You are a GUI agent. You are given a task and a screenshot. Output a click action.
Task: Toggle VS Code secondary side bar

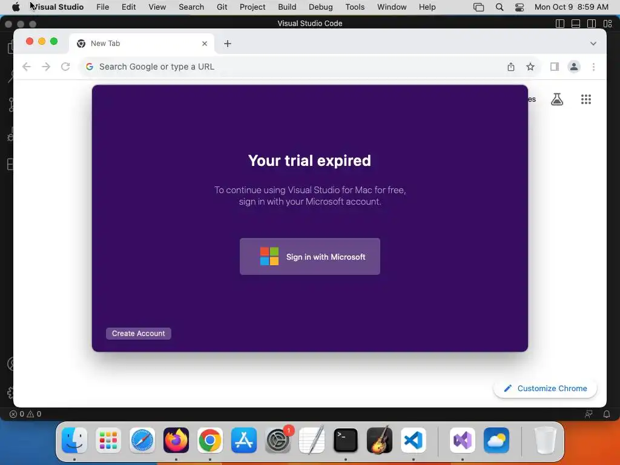[592, 24]
